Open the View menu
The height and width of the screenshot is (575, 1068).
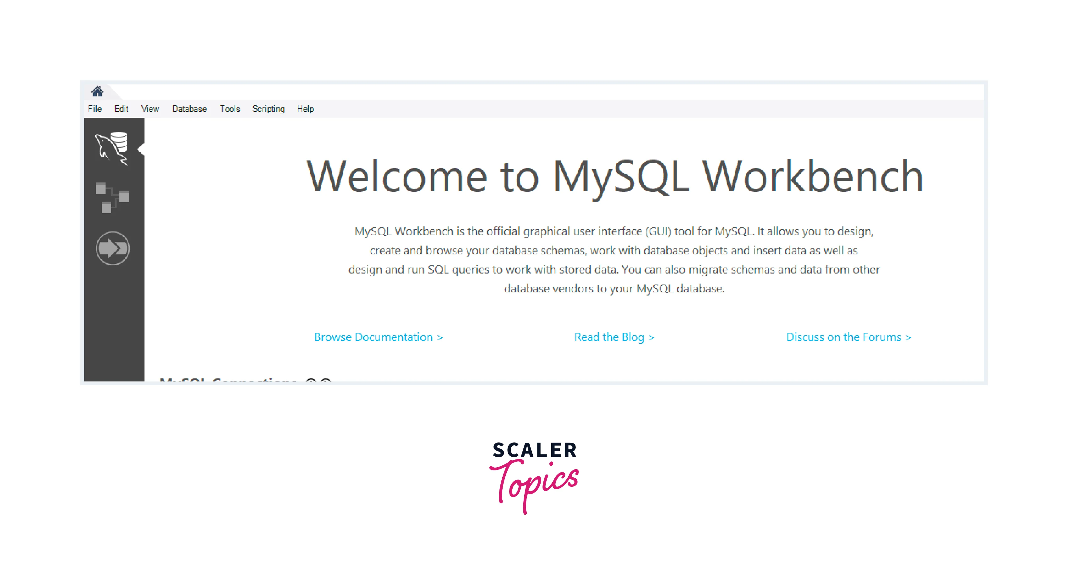pyautogui.click(x=149, y=108)
